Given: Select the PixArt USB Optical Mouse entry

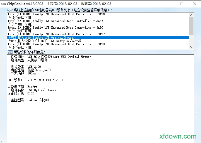Looking at the screenshot, I should (42, 37).
